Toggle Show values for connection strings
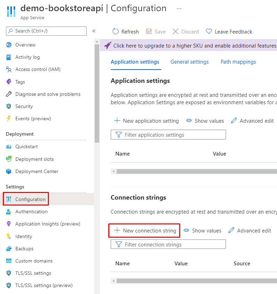This screenshot has height=294, width=277. coord(202,230)
